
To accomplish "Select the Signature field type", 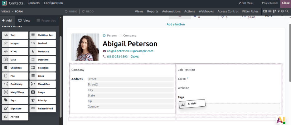I will pyautogui.click(x=15, y=109).
